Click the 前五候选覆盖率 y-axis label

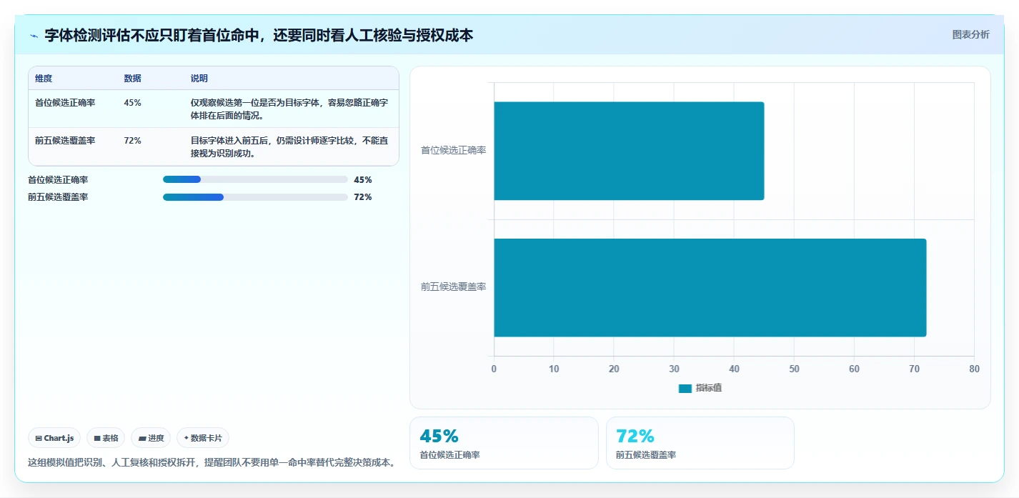[453, 287]
